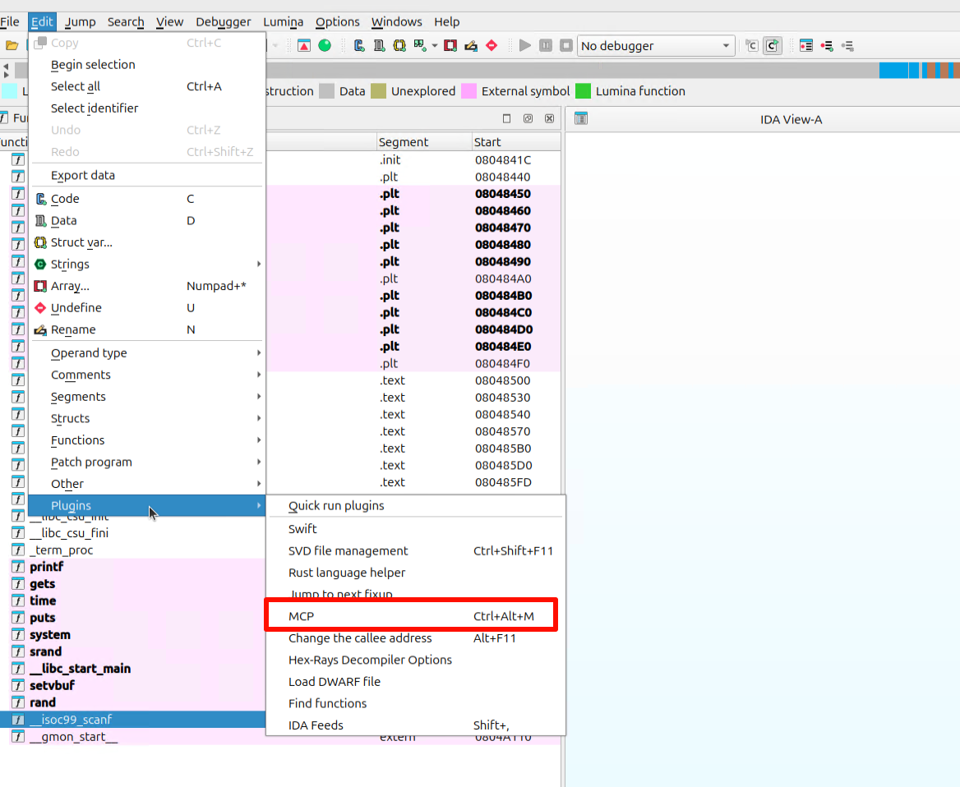
Task: Click the open folder icon in toolbar
Action: (x=12, y=46)
